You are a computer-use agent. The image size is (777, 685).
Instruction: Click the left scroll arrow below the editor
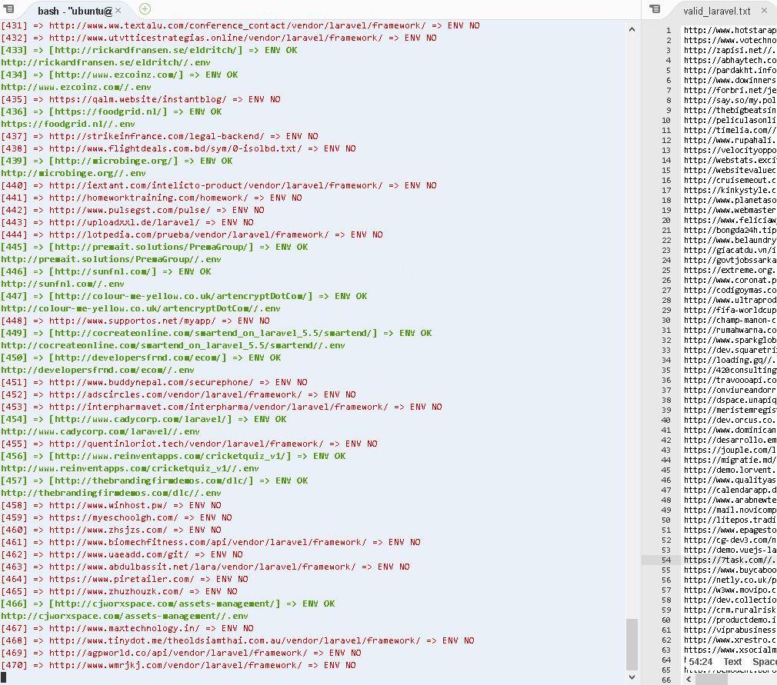click(x=687, y=679)
